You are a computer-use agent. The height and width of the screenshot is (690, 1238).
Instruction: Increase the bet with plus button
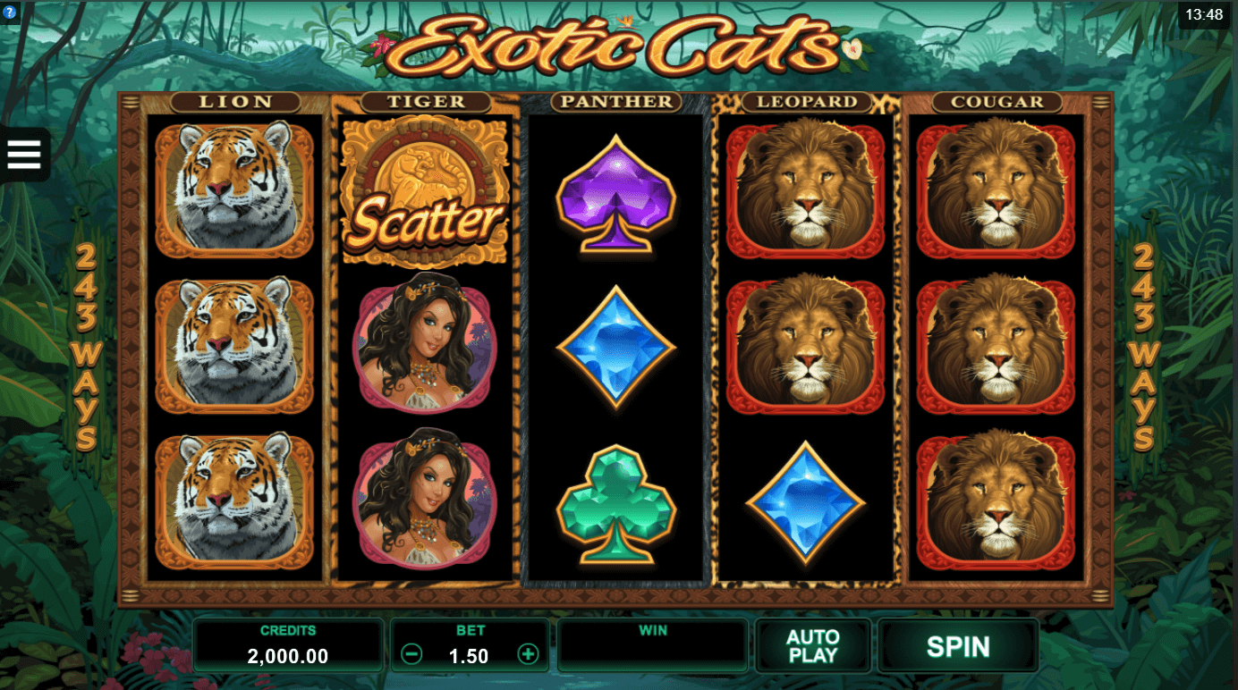(x=529, y=654)
